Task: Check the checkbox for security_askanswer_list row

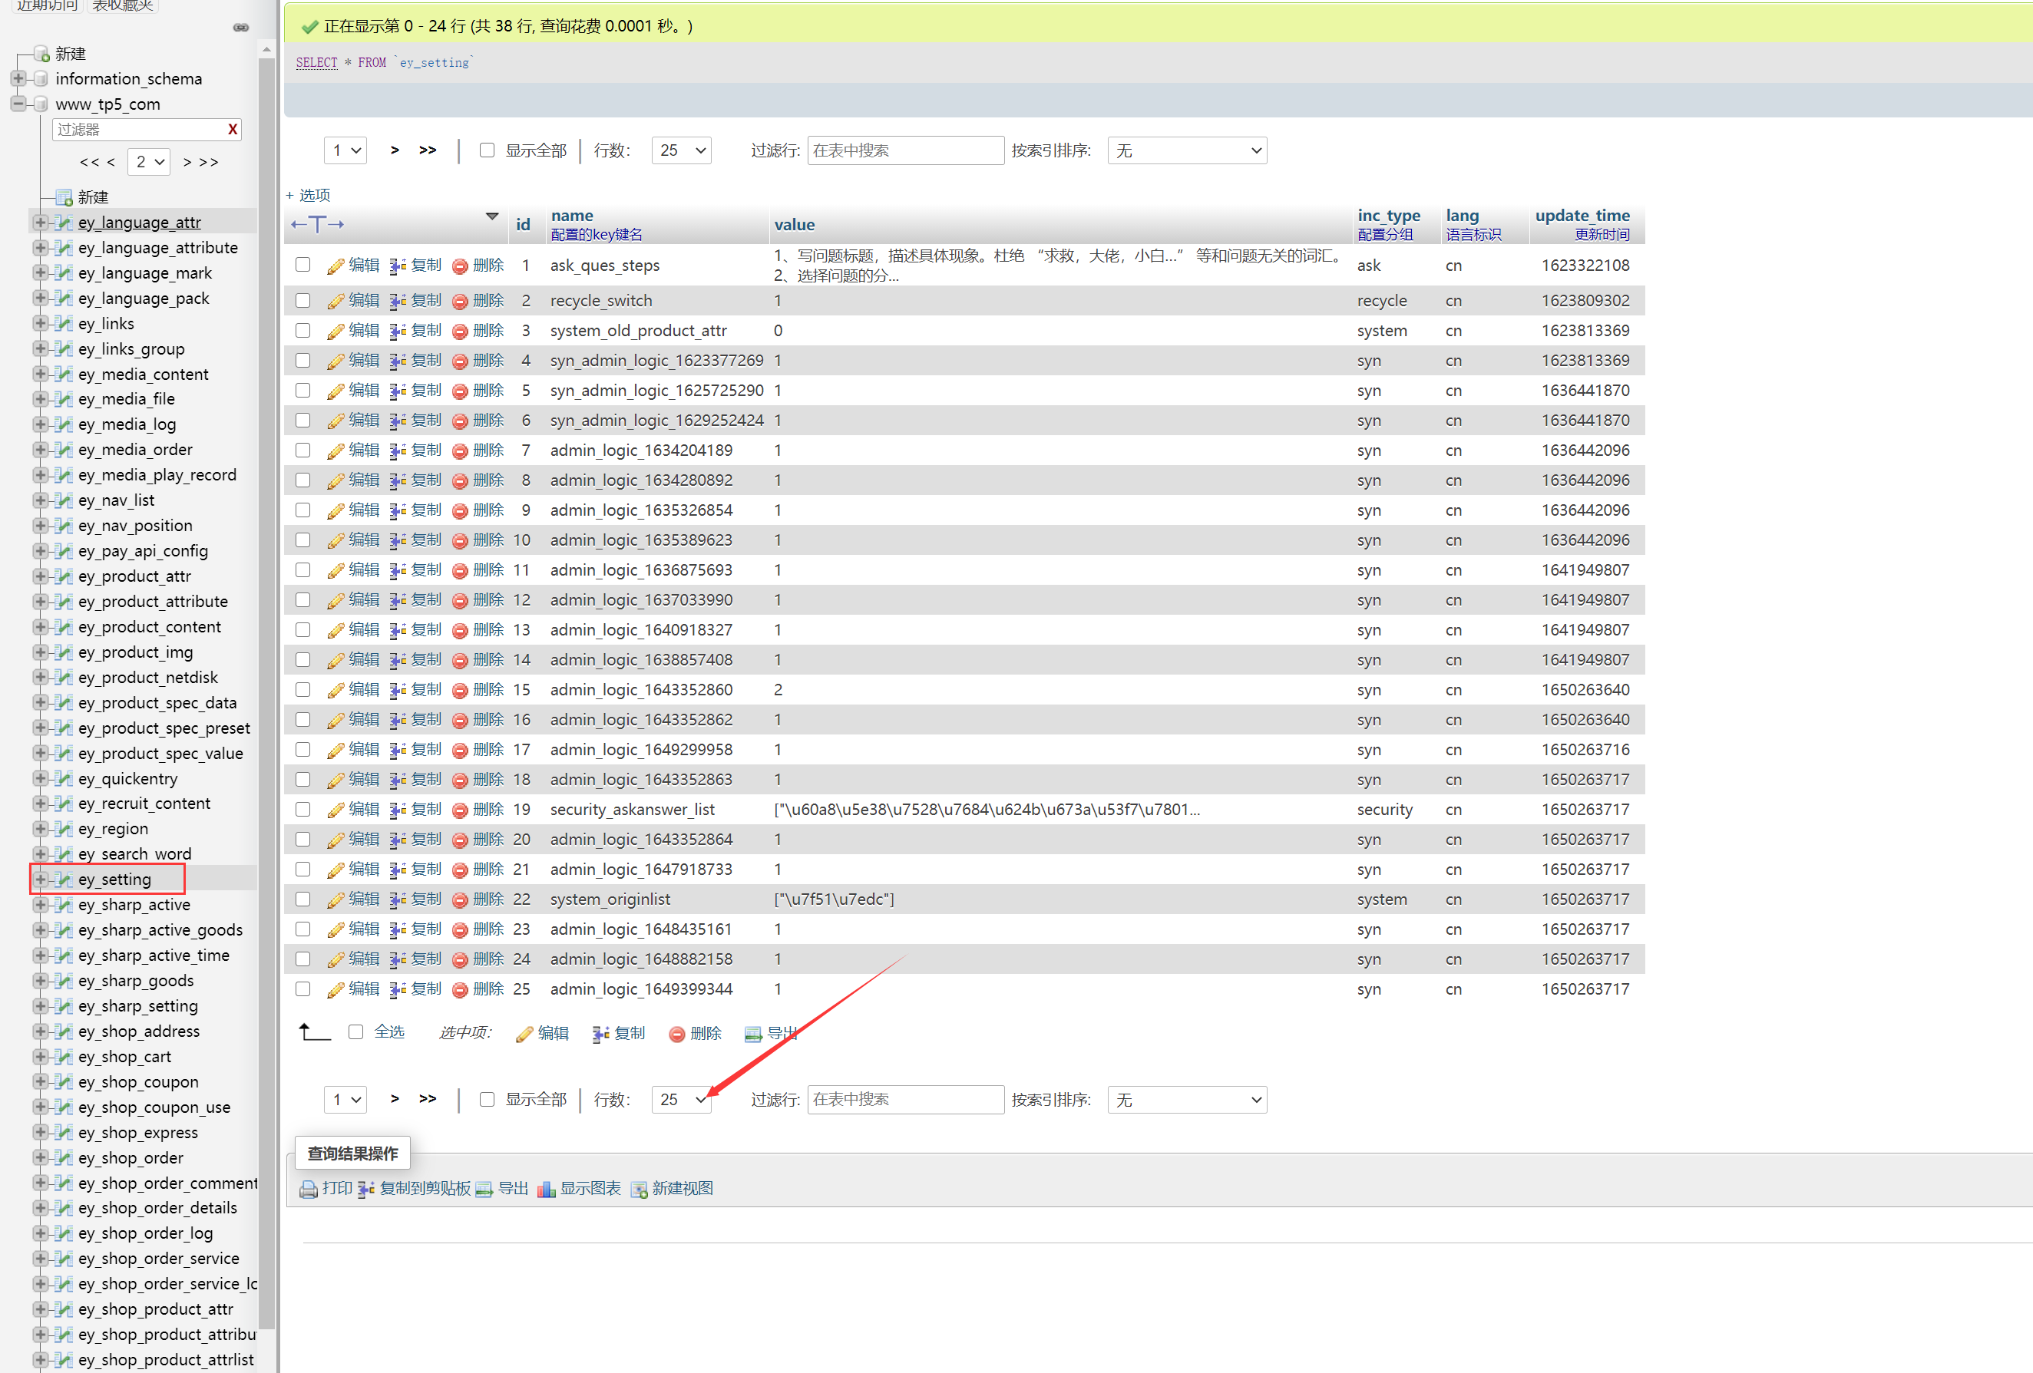Action: 302,810
